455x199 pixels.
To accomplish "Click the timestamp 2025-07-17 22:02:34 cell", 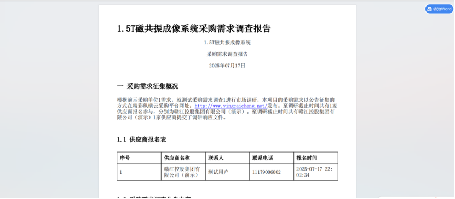I will pyautogui.click(x=316, y=172).
